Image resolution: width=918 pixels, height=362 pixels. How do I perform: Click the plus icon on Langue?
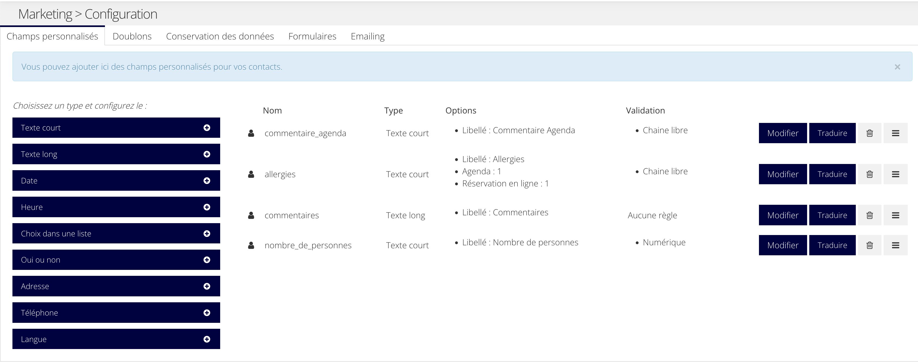tap(207, 339)
